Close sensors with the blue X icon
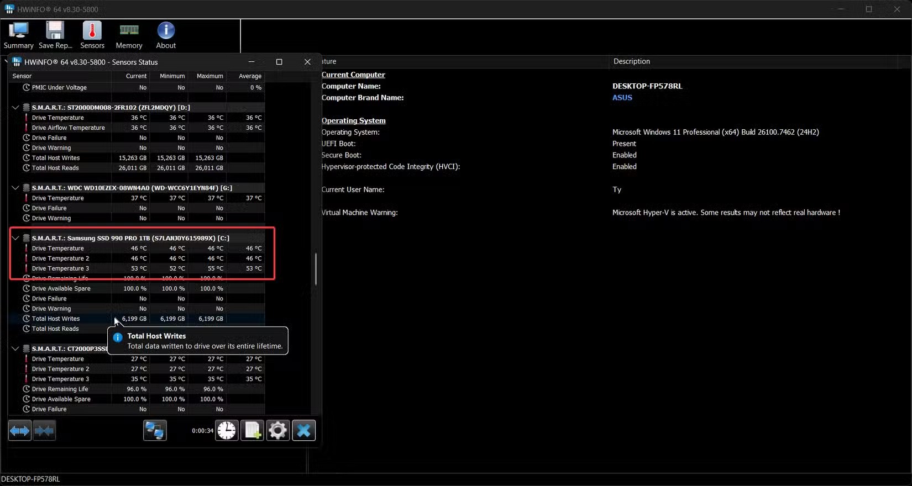 tap(303, 430)
